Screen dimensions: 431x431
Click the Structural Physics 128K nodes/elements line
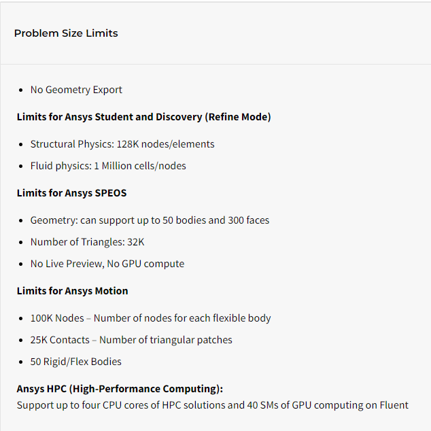[x=122, y=144]
